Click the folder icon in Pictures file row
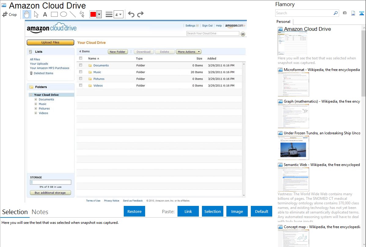The height and width of the screenshot is (247, 366). click(90, 79)
